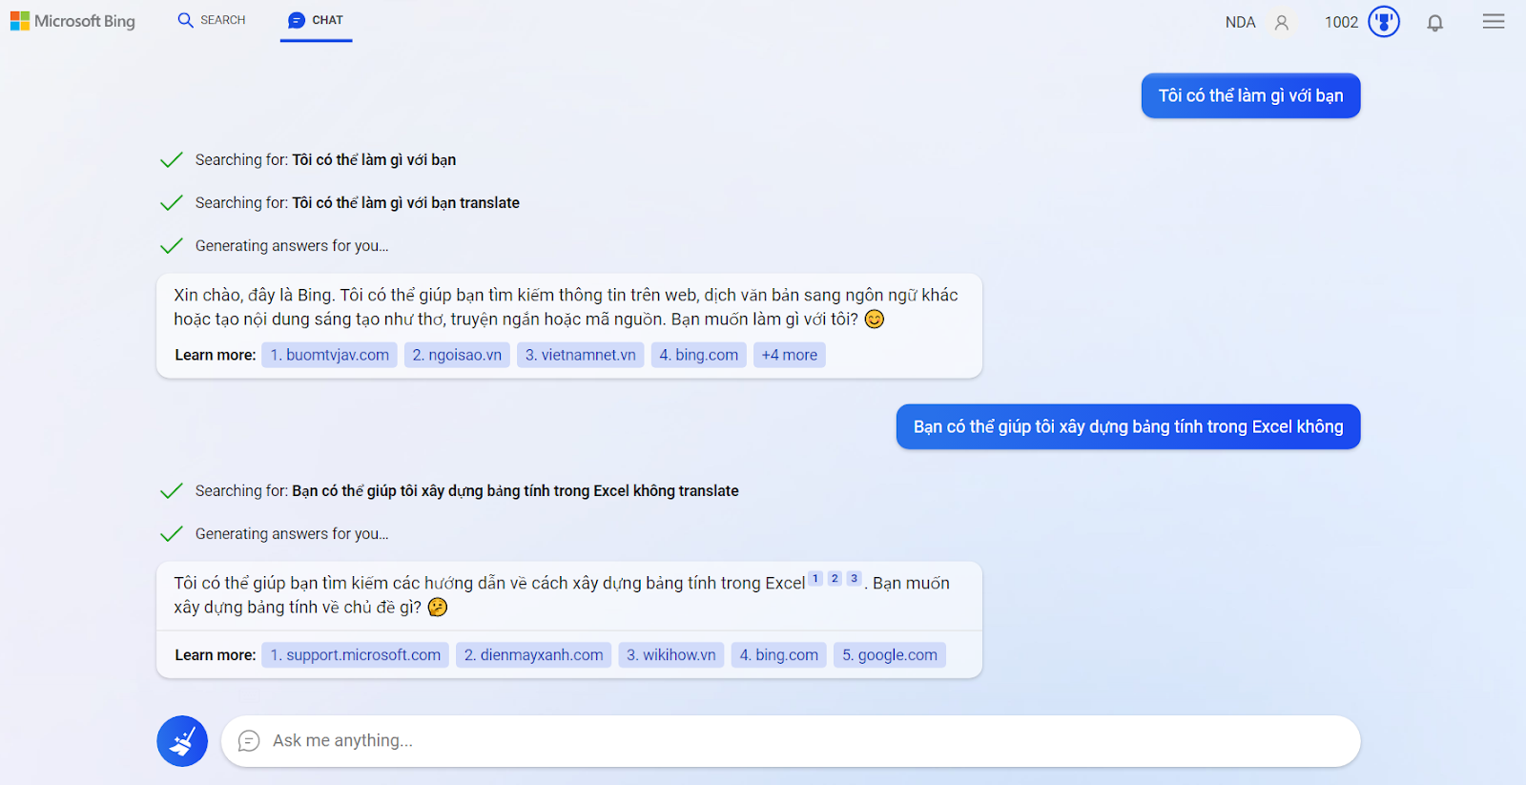Click the 'Xin chào, đây là Bing' answer text
1526x785 pixels.
tap(566, 307)
